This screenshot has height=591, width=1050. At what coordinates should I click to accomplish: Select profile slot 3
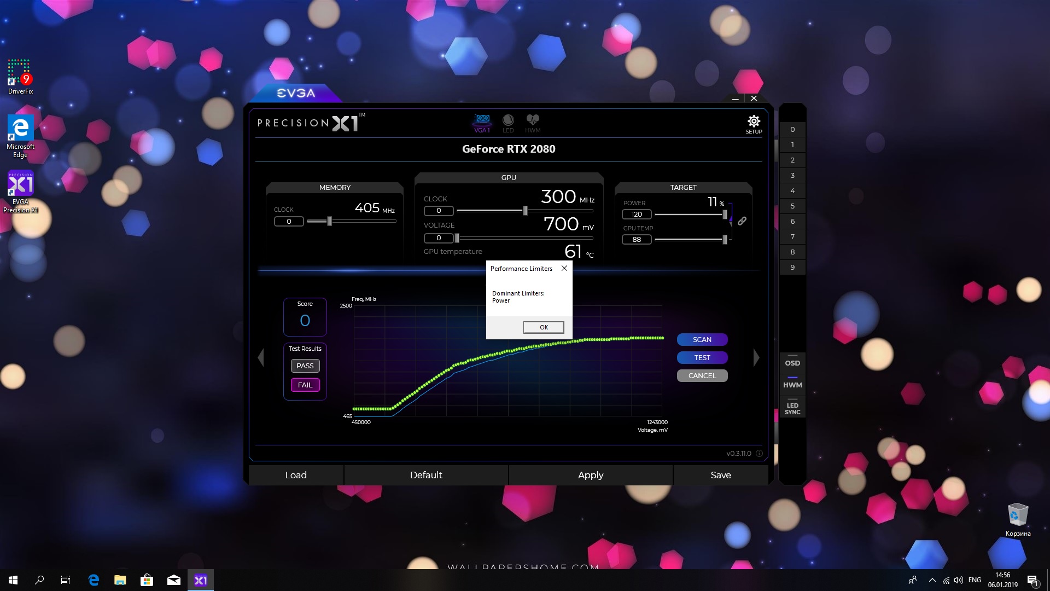pyautogui.click(x=792, y=176)
